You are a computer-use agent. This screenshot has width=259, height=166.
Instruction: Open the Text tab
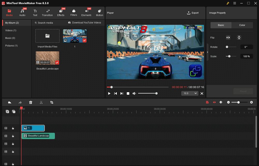coord(35,13)
